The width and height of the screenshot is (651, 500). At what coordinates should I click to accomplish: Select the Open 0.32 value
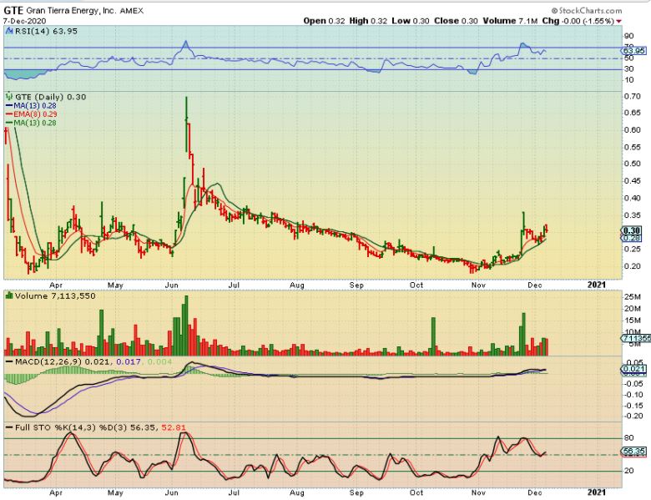pyautogui.click(x=324, y=21)
